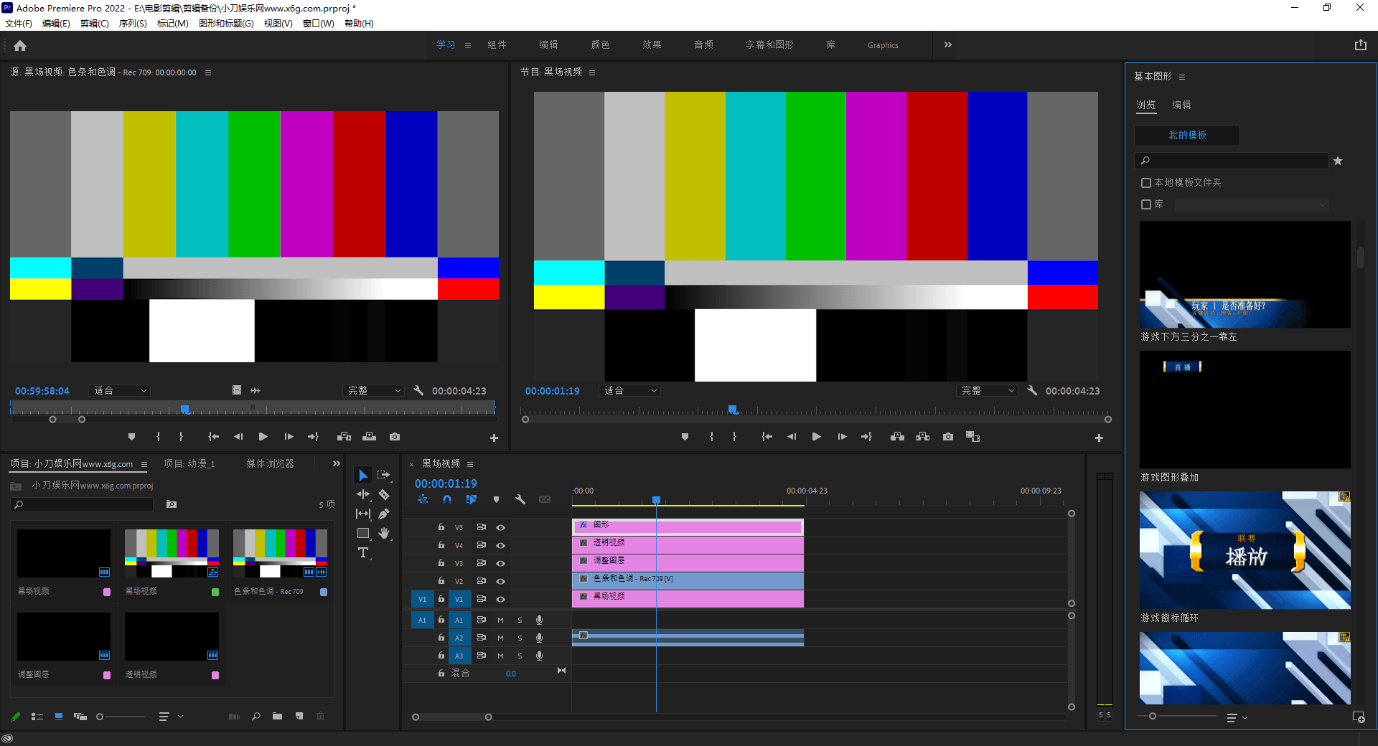Check the 本地模板文件夹 checkbox
Screen dimensions: 1378x746
click(1145, 182)
